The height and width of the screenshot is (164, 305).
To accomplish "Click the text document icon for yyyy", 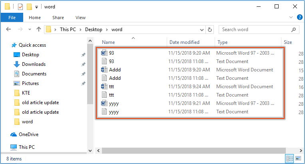I will pos(104,112).
